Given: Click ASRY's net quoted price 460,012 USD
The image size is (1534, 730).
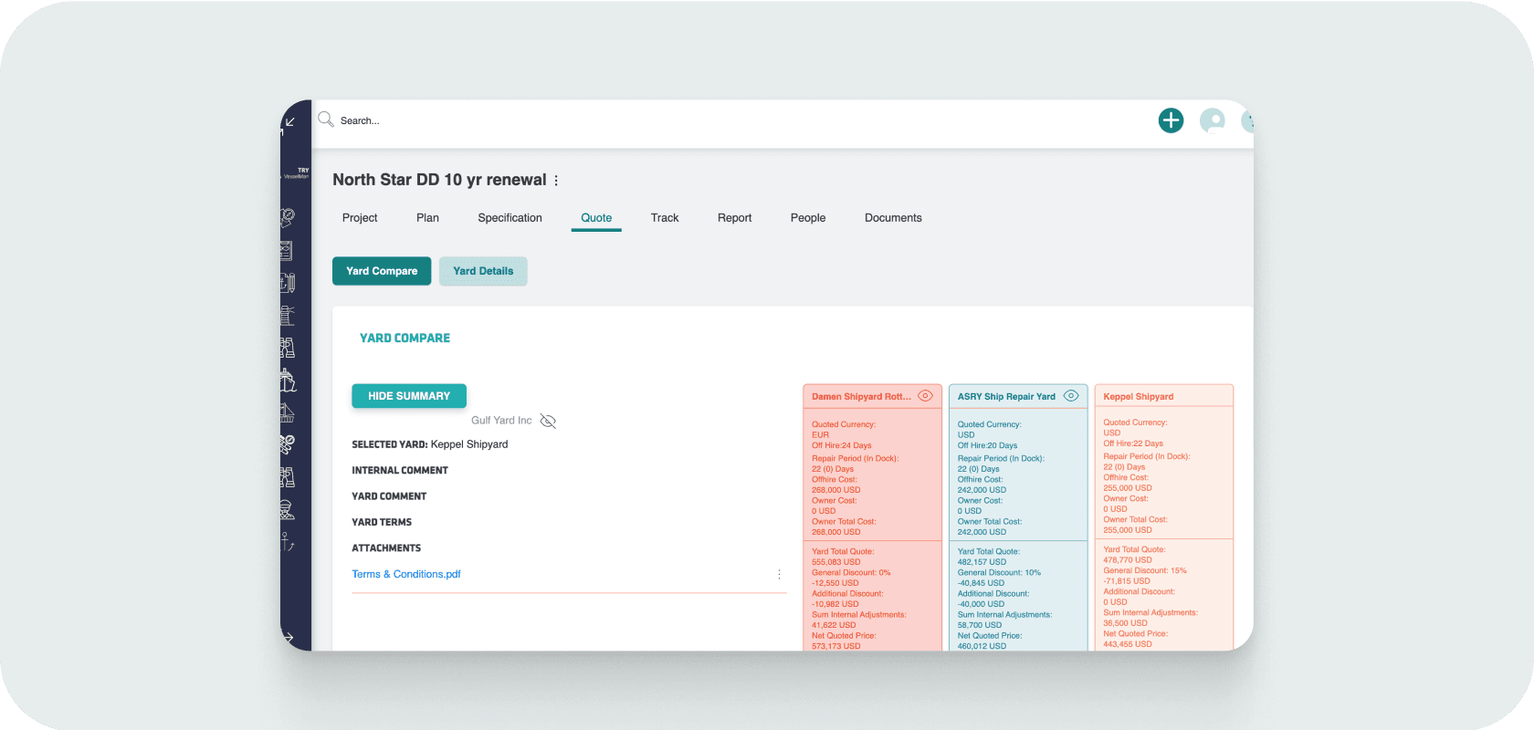Looking at the screenshot, I should pos(982,646).
